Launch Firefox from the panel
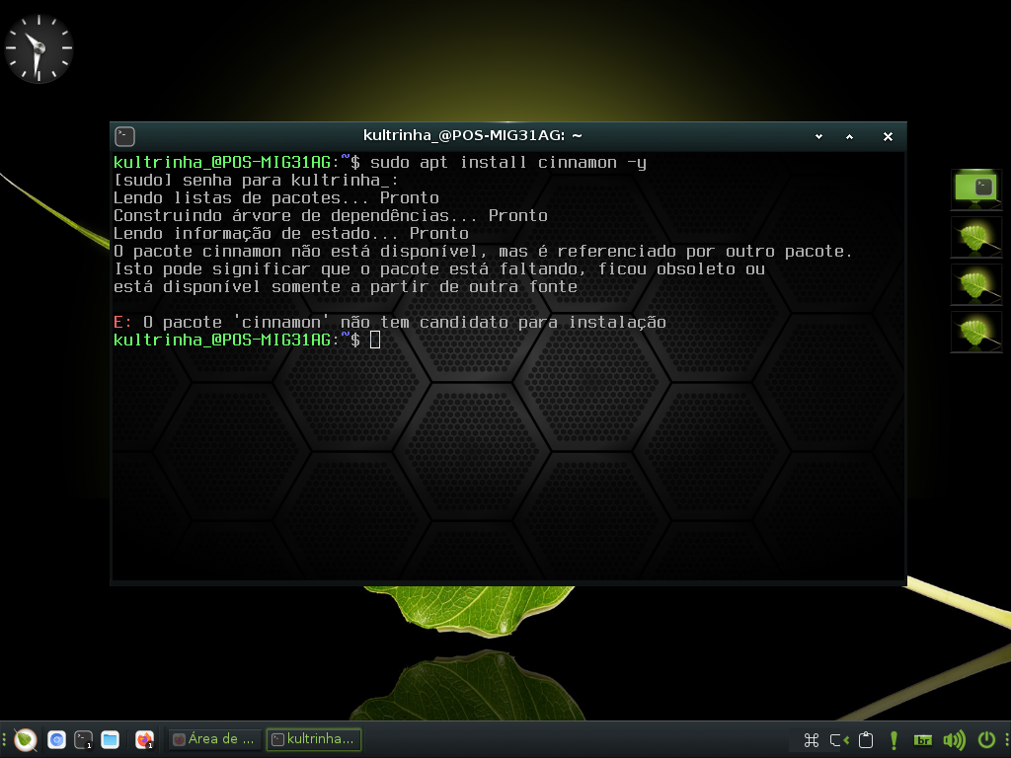The width and height of the screenshot is (1011, 758). pyautogui.click(x=144, y=740)
